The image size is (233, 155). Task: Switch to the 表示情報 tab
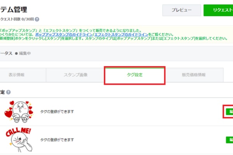23,75
